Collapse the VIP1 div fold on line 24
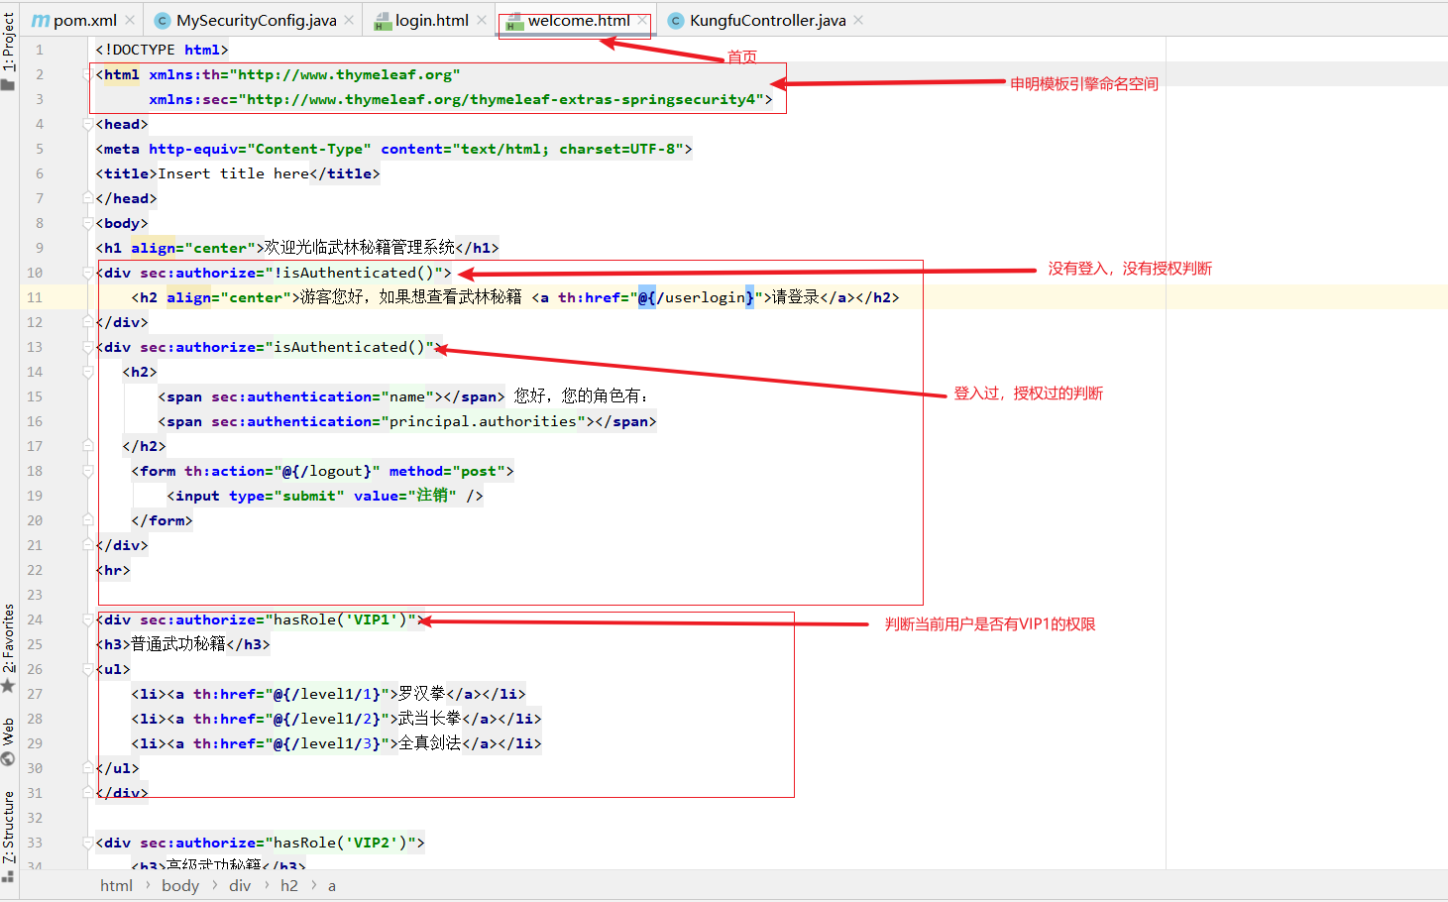The width and height of the screenshot is (1448, 902). (x=87, y=620)
